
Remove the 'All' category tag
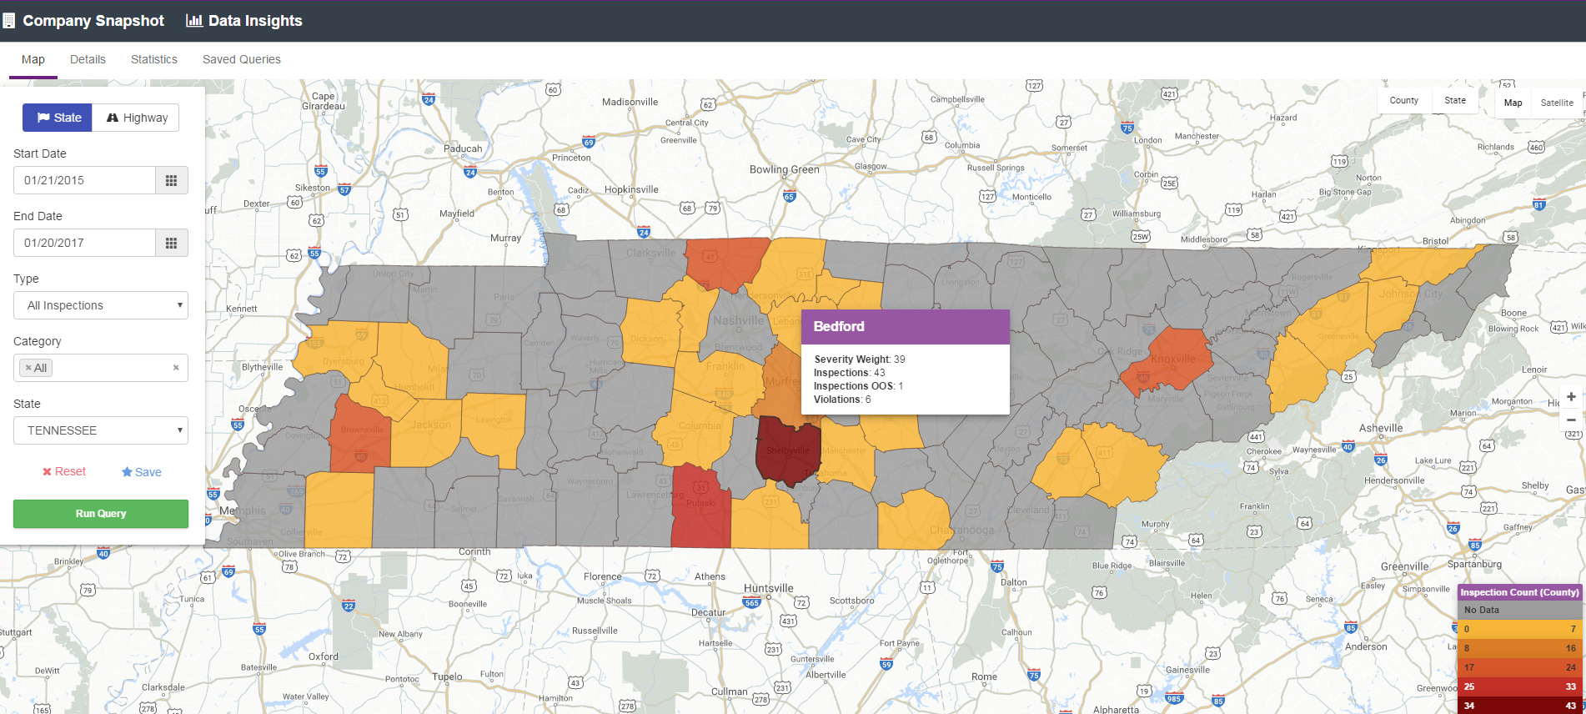28,368
